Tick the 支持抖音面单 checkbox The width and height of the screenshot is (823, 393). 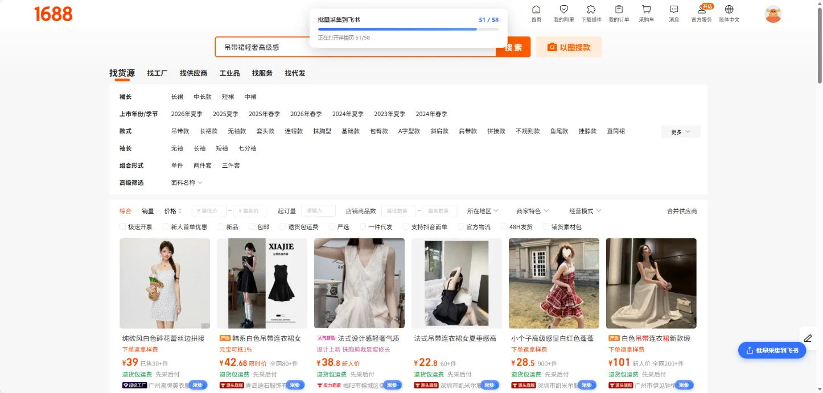coord(406,227)
